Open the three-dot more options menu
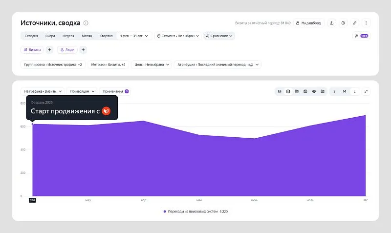 tap(366, 23)
